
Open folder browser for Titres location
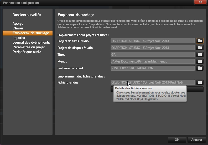(200, 55)
